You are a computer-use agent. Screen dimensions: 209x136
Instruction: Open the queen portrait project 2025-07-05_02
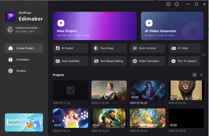coord(109,90)
